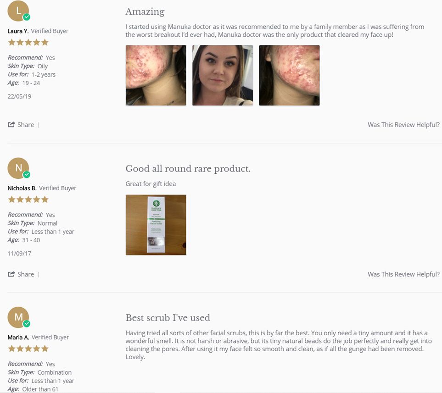Viewport: 442px width, 393px height.
Task: Open third photo in Laura's review
Action: tap(289, 75)
